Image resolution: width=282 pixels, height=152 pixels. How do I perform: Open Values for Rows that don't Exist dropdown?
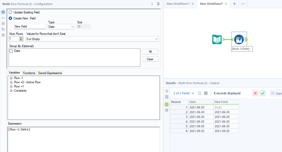tap(92, 39)
